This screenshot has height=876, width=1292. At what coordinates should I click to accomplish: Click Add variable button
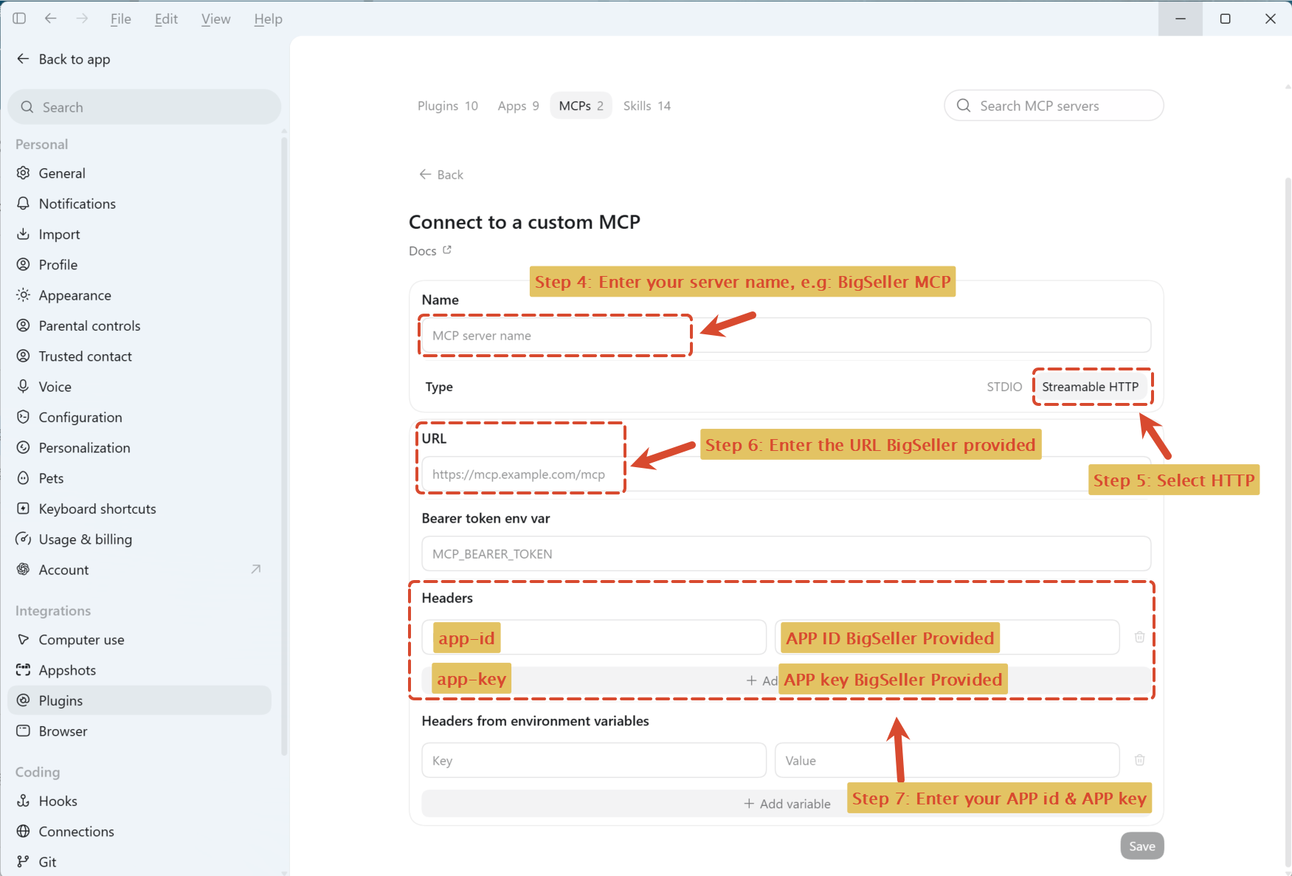coord(787,804)
